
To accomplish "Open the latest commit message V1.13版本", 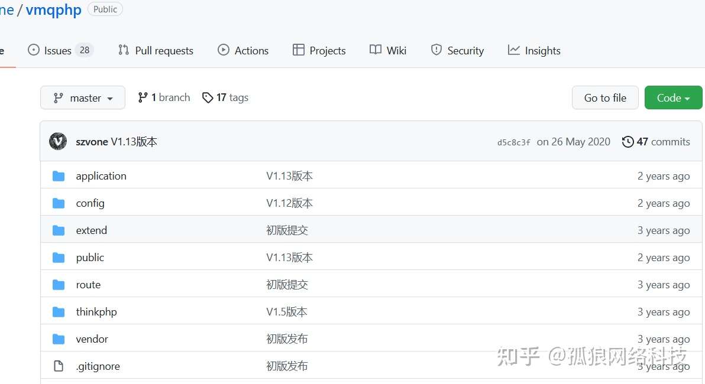I will tap(134, 142).
